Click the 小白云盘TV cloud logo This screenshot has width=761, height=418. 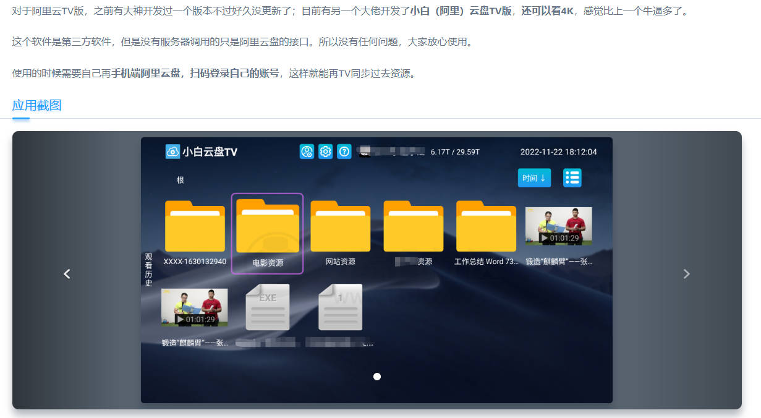172,151
